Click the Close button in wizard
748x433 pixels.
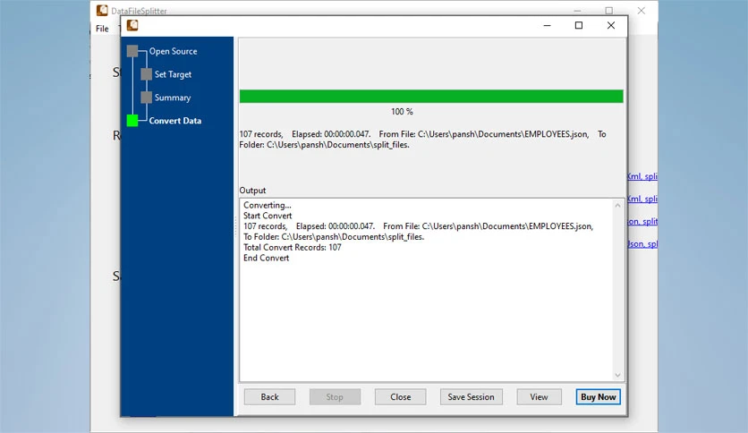(x=400, y=396)
